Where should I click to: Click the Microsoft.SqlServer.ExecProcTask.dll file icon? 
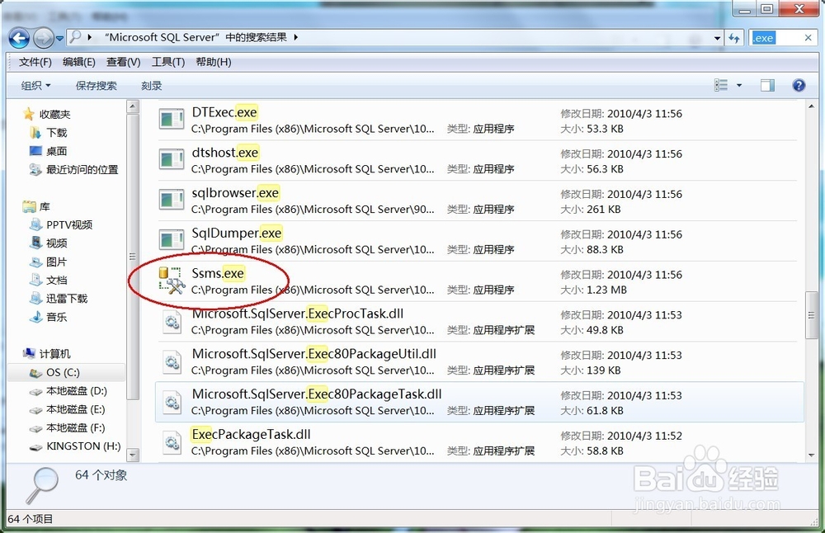[x=172, y=321]
